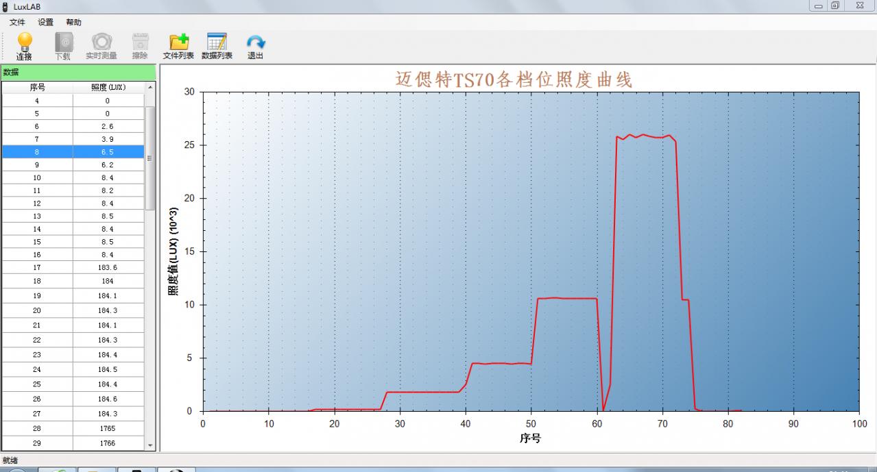Open the 设置 menu
This screenshot has height=472, width=877.
tap(45, 22)
